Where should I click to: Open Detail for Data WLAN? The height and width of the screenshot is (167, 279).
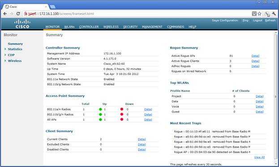click(x=260, y=101)
